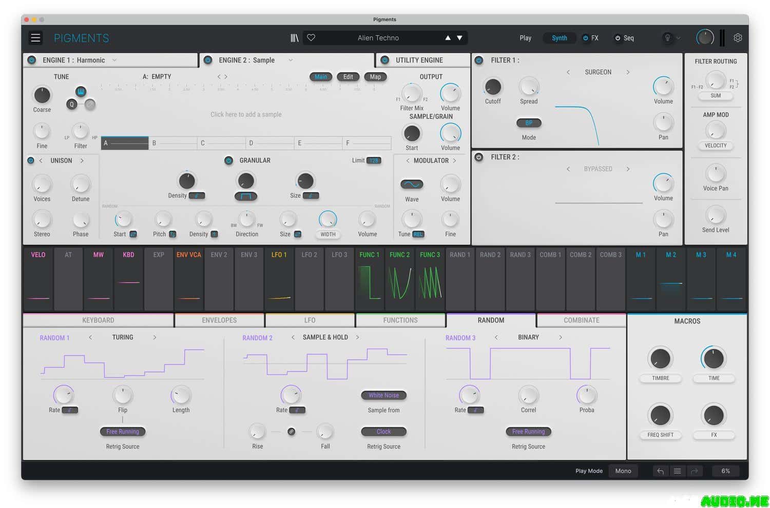Toggle Engine 2 power button

208,60
